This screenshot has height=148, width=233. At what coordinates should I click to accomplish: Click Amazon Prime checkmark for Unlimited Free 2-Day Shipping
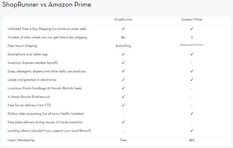pos(192,29)
